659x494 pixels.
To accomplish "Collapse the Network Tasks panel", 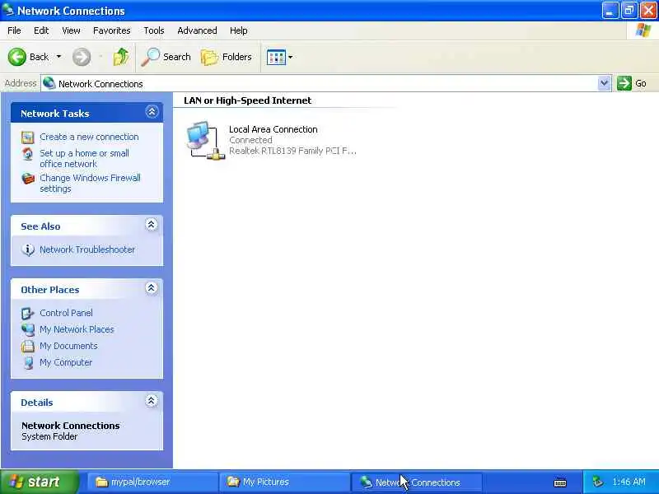I will [x=152, y=112].
